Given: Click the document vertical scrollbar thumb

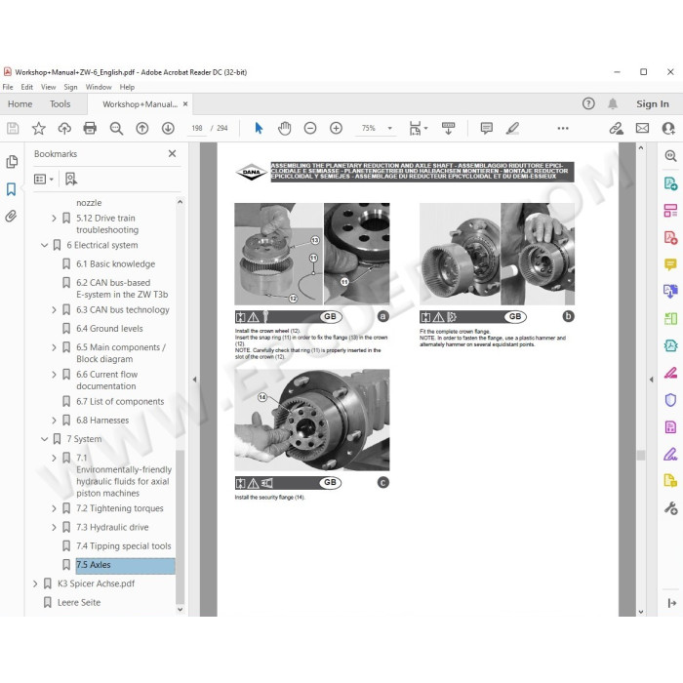Looking at the screenshot, I should pos(641,456).
